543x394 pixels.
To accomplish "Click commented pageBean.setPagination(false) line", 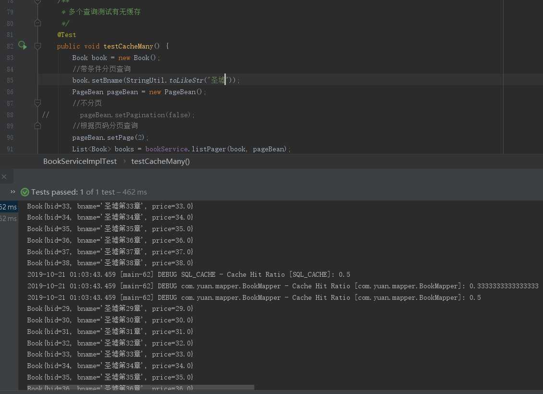I will pyautogui.click(x=137, y=115).
